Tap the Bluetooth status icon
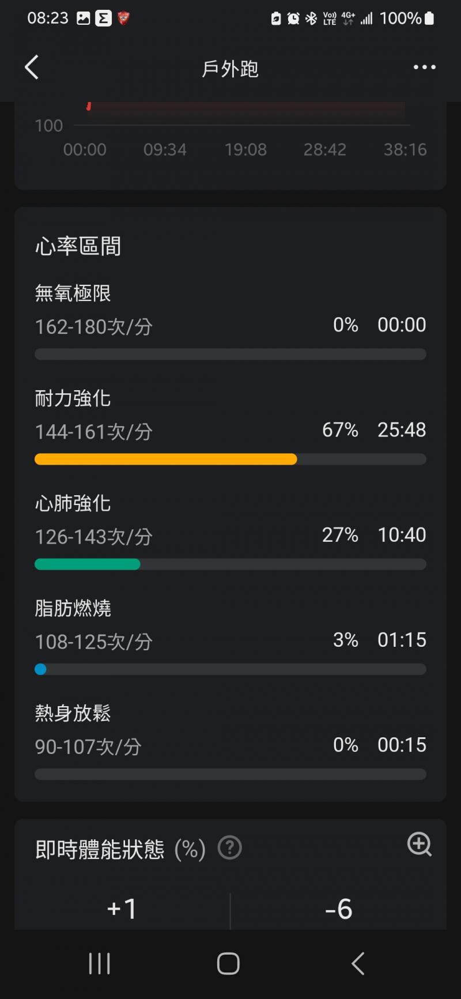 coord(311,18)
